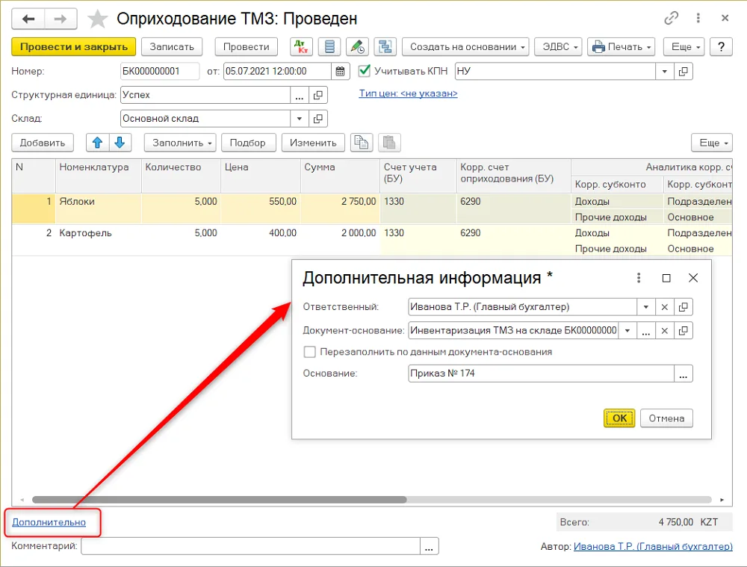Open the ЭДВС dropdown

[x=558, y=47]
